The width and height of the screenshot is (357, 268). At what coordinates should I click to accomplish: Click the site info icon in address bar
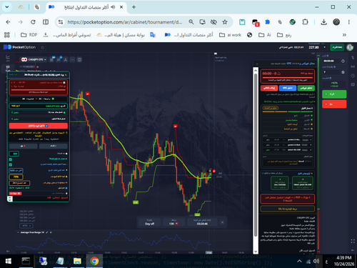tap(61, 22)
